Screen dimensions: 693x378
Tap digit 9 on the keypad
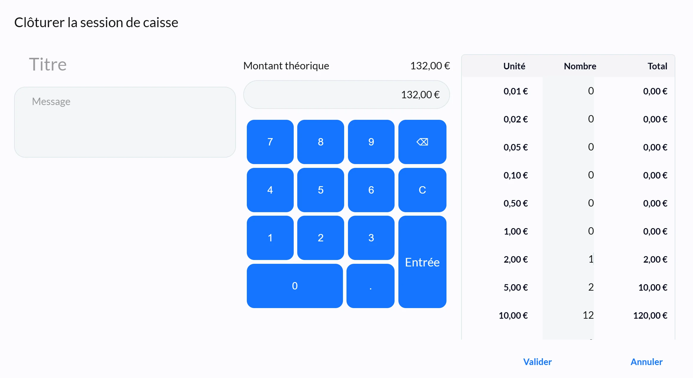click(x=371, y=142)
